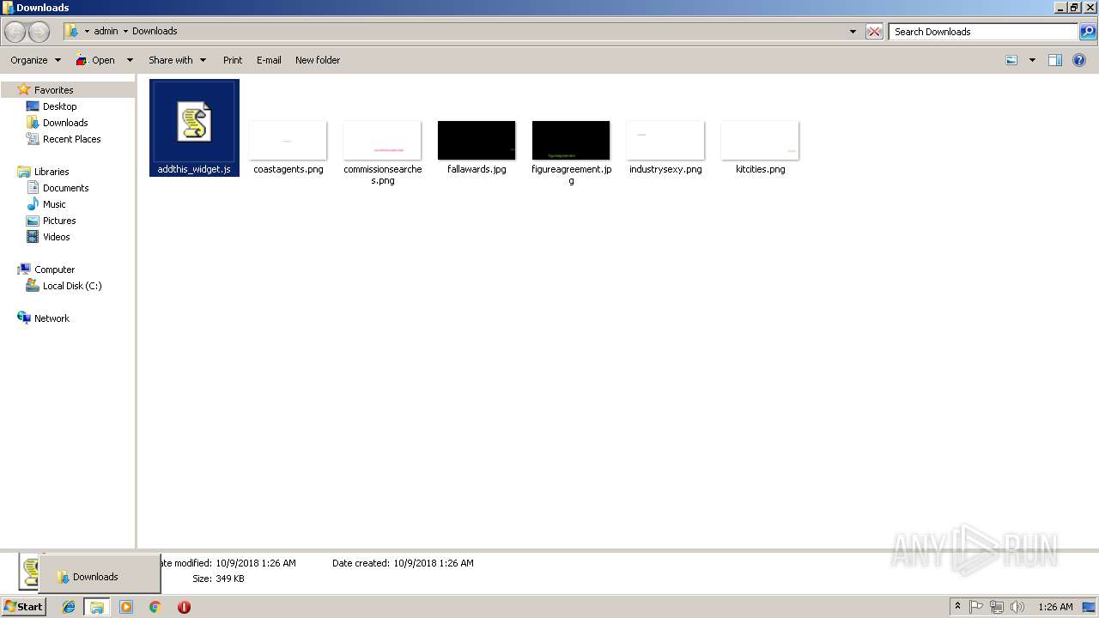Click the stop/refresh red X button
Screen dimensions: 1099x618
874,32
